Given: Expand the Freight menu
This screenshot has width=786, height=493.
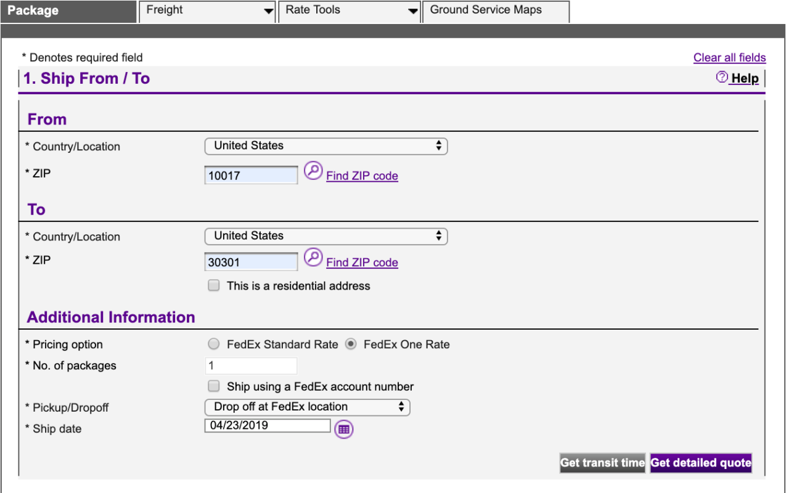Looking at the screenshot, I should [207, 10].
